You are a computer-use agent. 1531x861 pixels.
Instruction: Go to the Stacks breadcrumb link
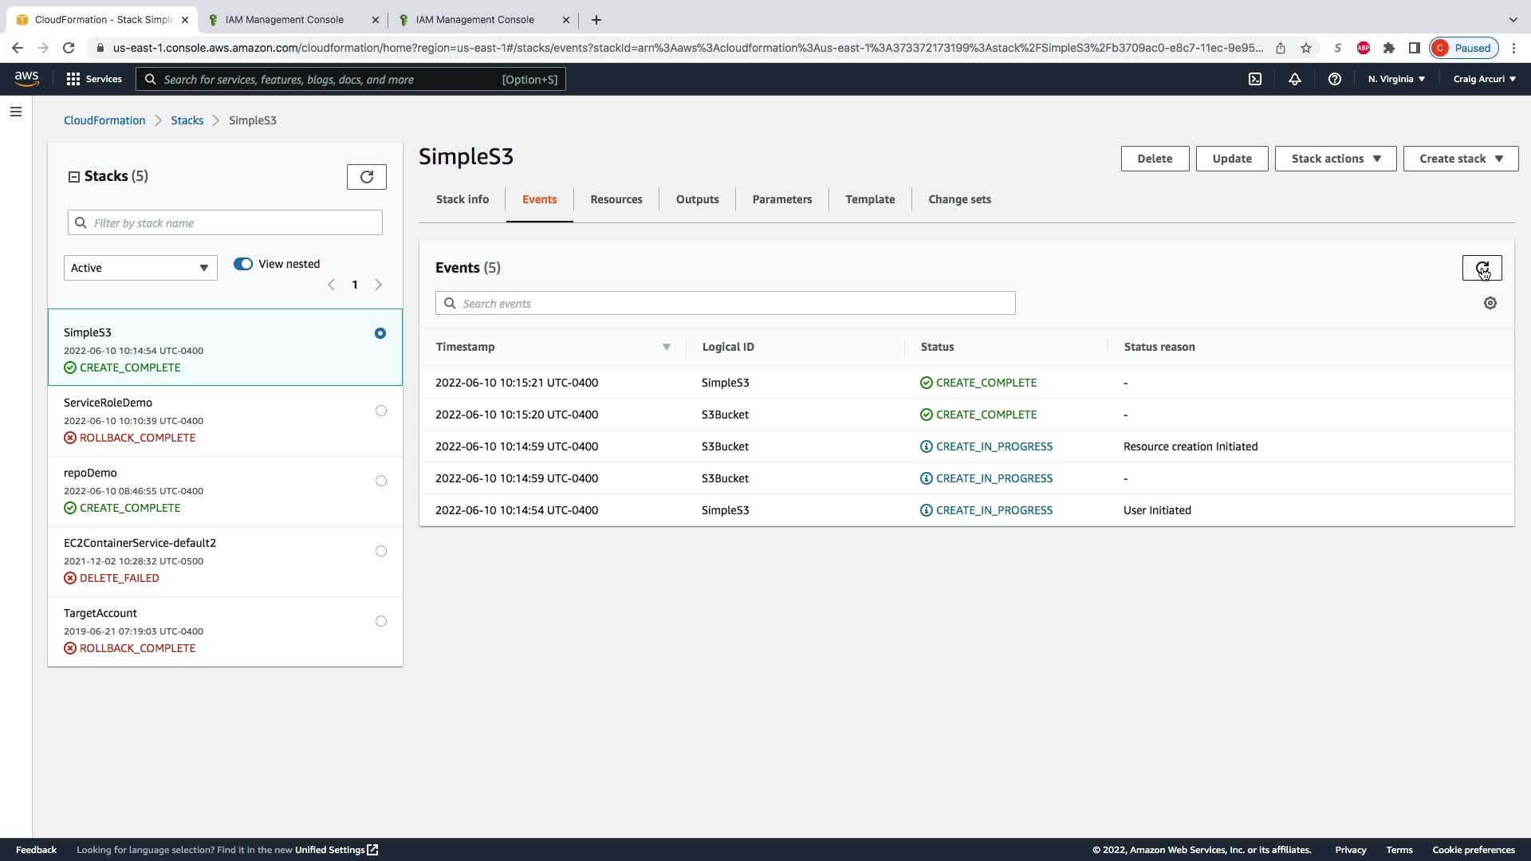(x=187, y=120)
